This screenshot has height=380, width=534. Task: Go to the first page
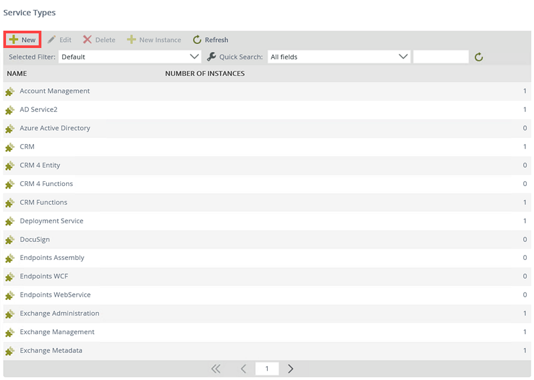point(216,369)
